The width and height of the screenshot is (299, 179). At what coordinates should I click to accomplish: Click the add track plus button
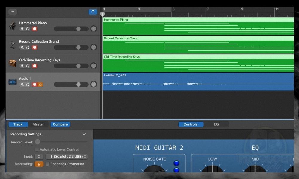[x=13, y=11]
